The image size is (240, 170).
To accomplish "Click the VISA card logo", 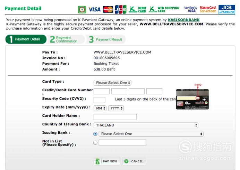I will point(95,9).
